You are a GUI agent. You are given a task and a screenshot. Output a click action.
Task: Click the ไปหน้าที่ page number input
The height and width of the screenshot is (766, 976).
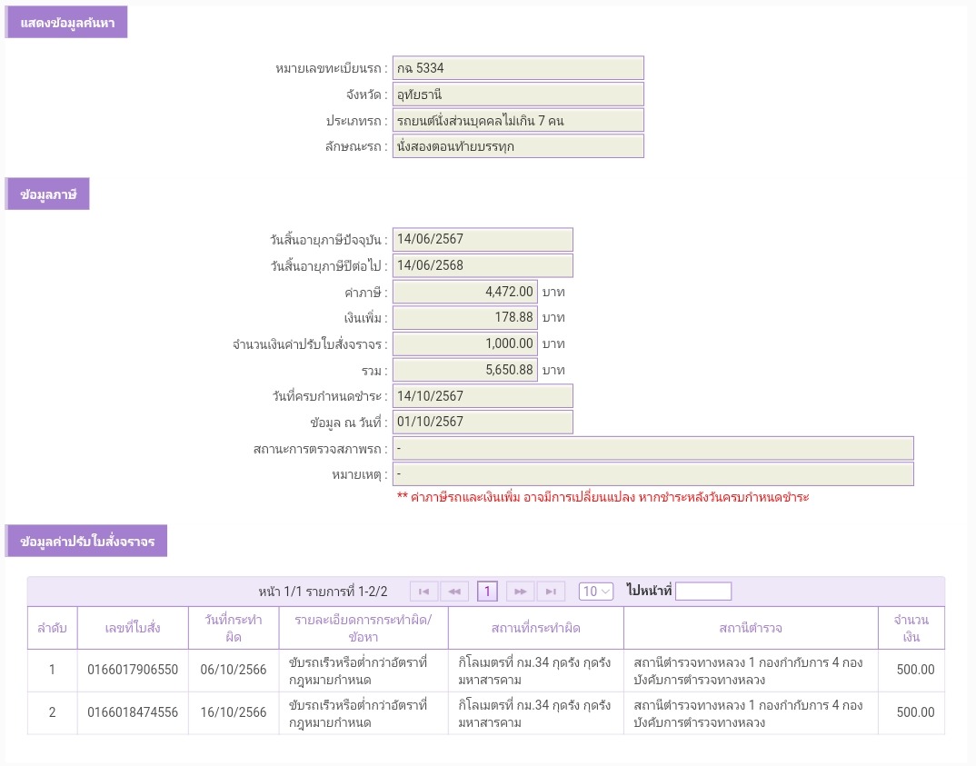(703, 592)
